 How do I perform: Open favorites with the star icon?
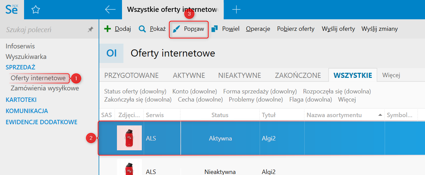36,10
